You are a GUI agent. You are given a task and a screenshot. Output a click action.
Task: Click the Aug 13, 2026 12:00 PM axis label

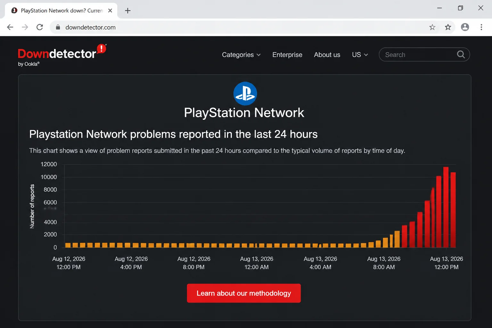(x=447, y=263)
